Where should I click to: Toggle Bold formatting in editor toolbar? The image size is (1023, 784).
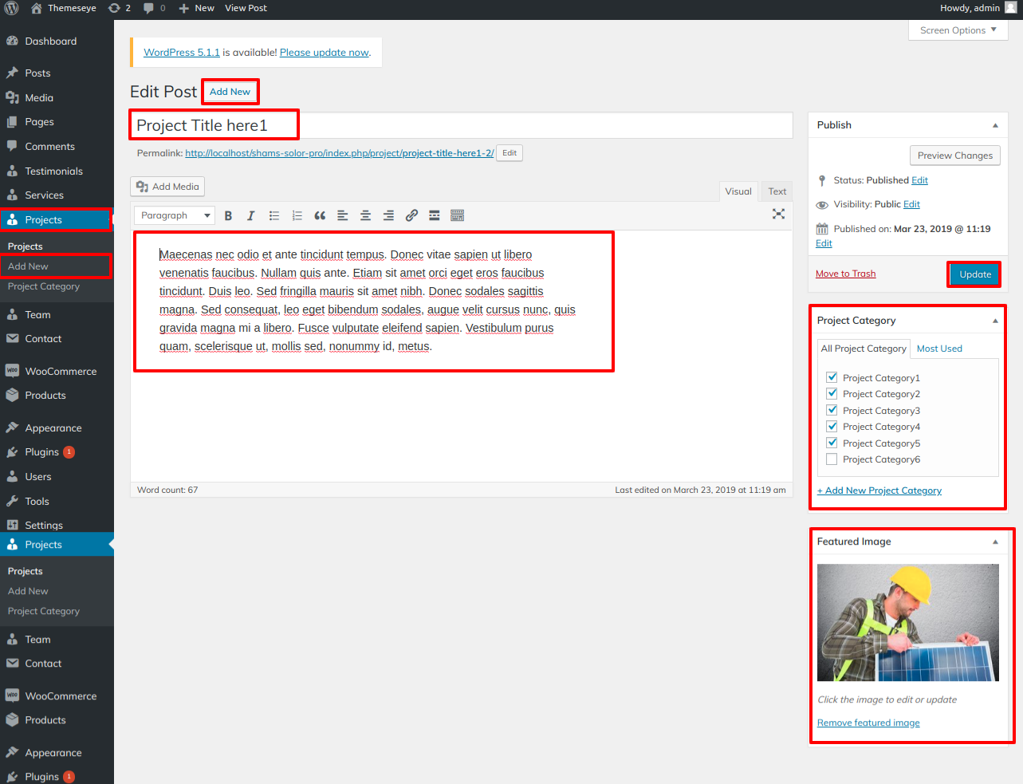coord(228,215)
